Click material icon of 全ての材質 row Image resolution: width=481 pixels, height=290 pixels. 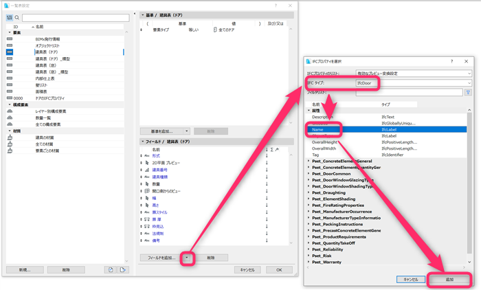[x=10, y=144]
